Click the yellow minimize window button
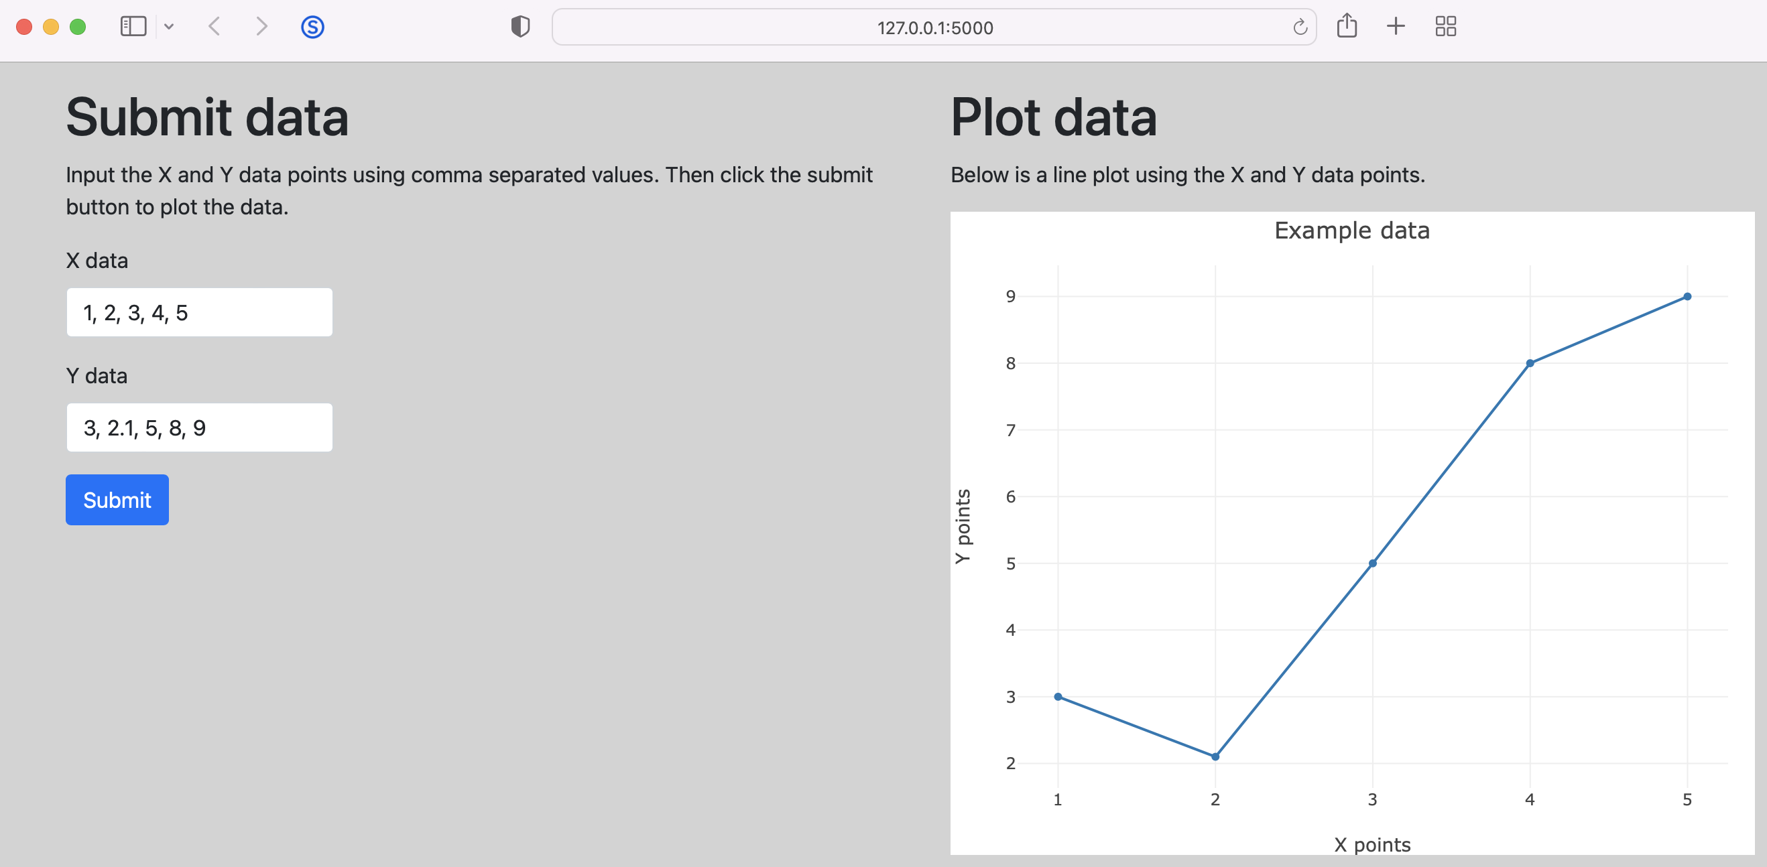 click(51, 27)
